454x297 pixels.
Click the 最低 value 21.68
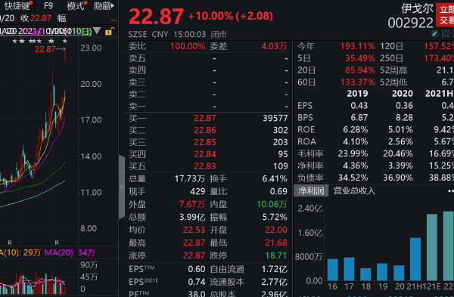(276, 243)
